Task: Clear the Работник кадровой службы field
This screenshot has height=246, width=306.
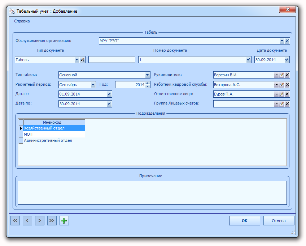Action: click(287, 85)
